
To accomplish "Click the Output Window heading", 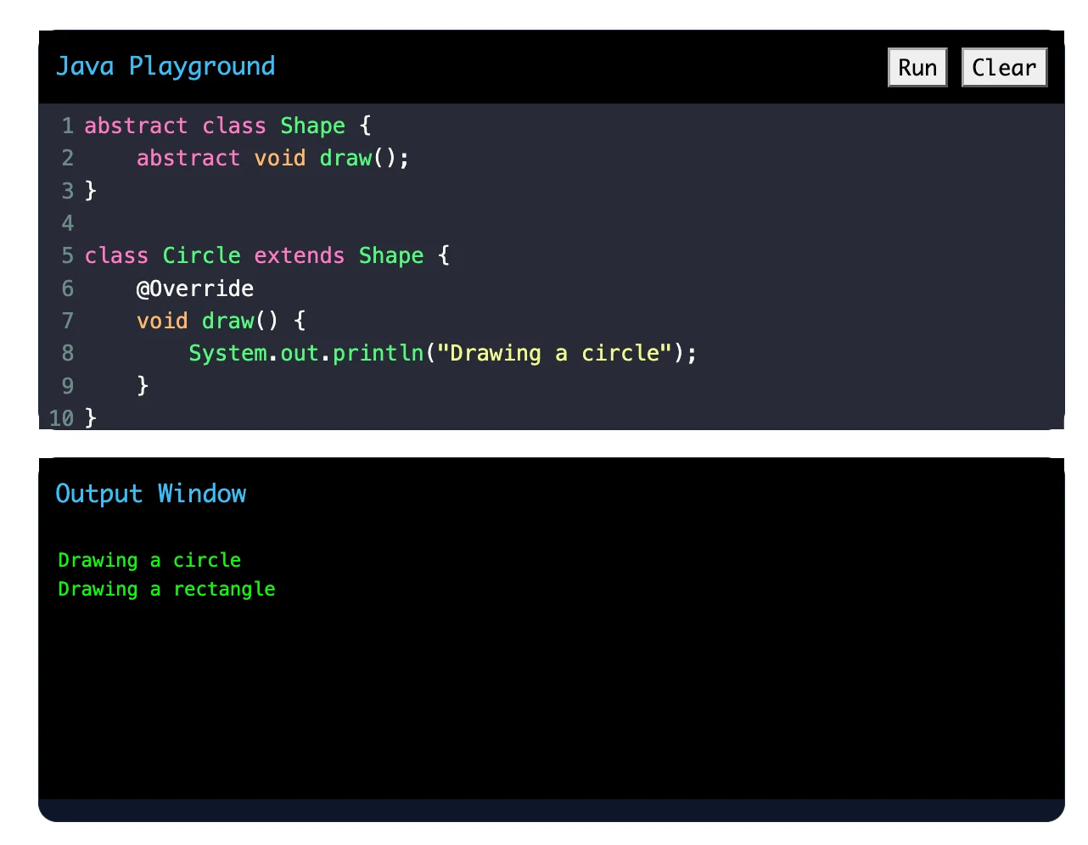I will click(151, 494).
